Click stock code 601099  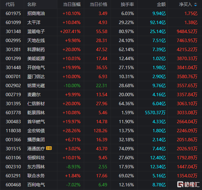pyautogui.click(x=13, y=22)
